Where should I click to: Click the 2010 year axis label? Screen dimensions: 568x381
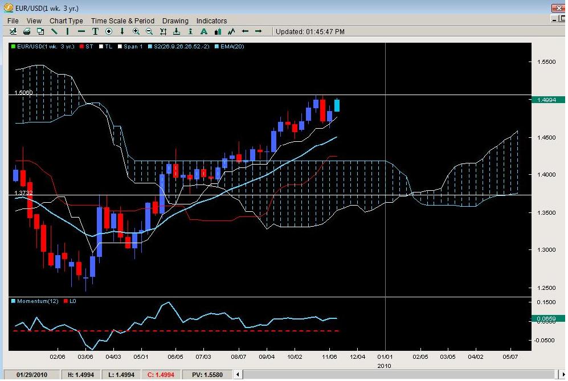385,366
